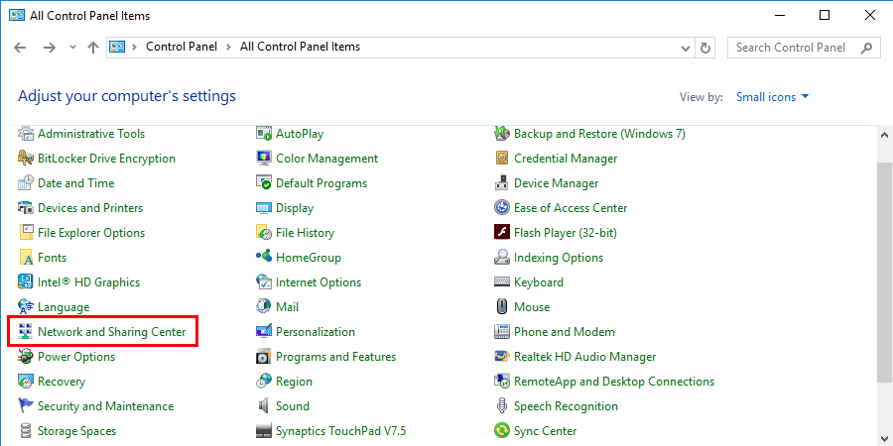Click the Storage Spaces icon

[26, 431]
